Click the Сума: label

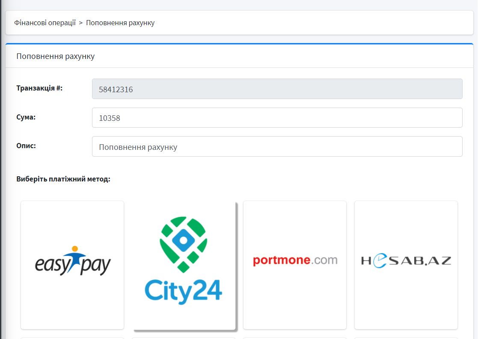tap(26, 117)
